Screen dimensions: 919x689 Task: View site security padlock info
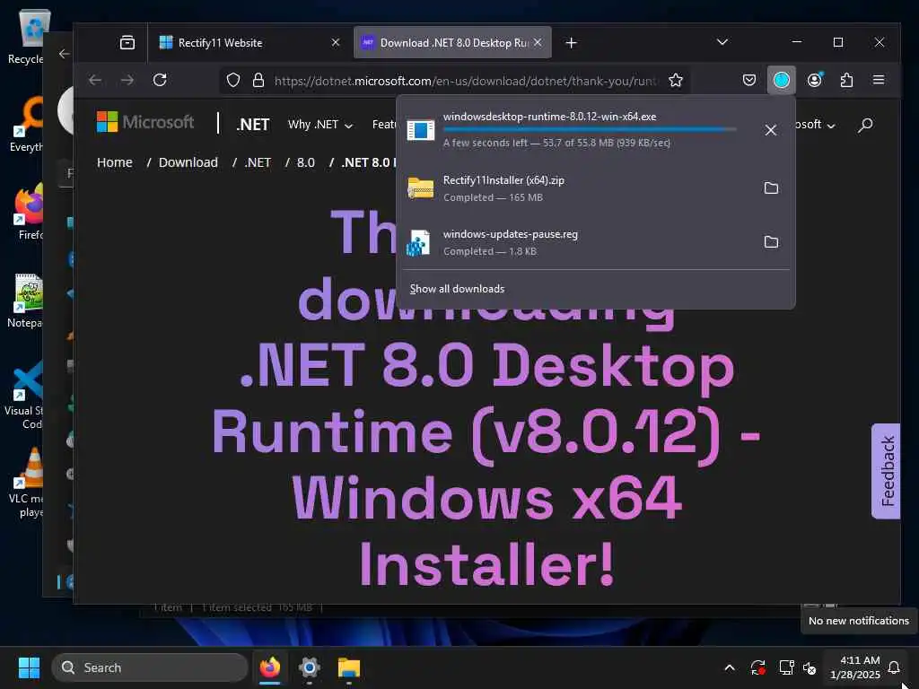[258, 80]
